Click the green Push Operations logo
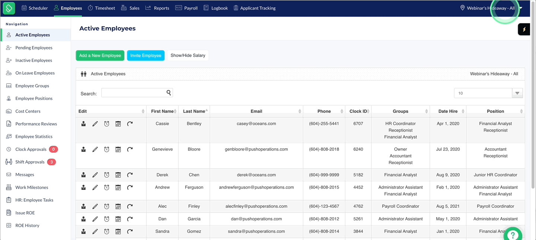The height and width of the screenshot is (240, 536). point(9,8)
